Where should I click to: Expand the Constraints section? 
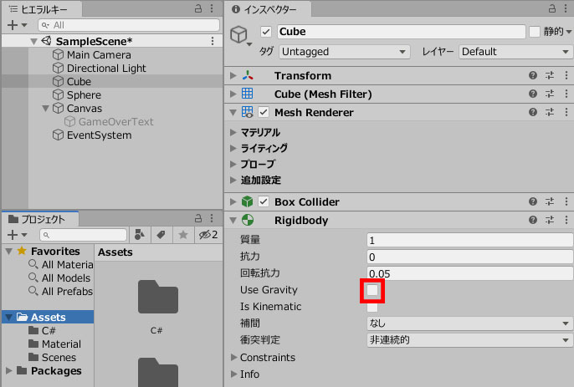(234, 358)
